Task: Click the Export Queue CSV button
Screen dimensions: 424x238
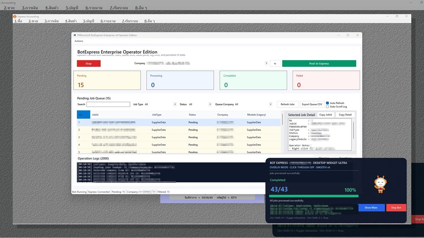Action: pos(312,104)
